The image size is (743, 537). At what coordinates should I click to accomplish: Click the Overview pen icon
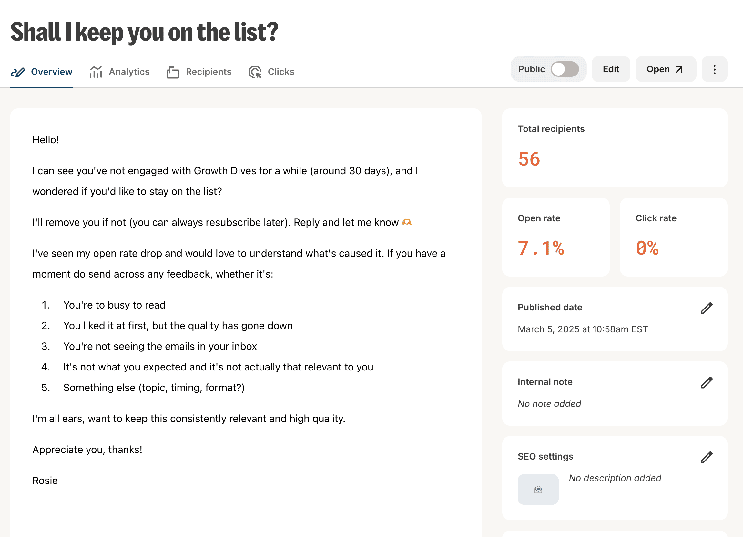coord(18,72)
